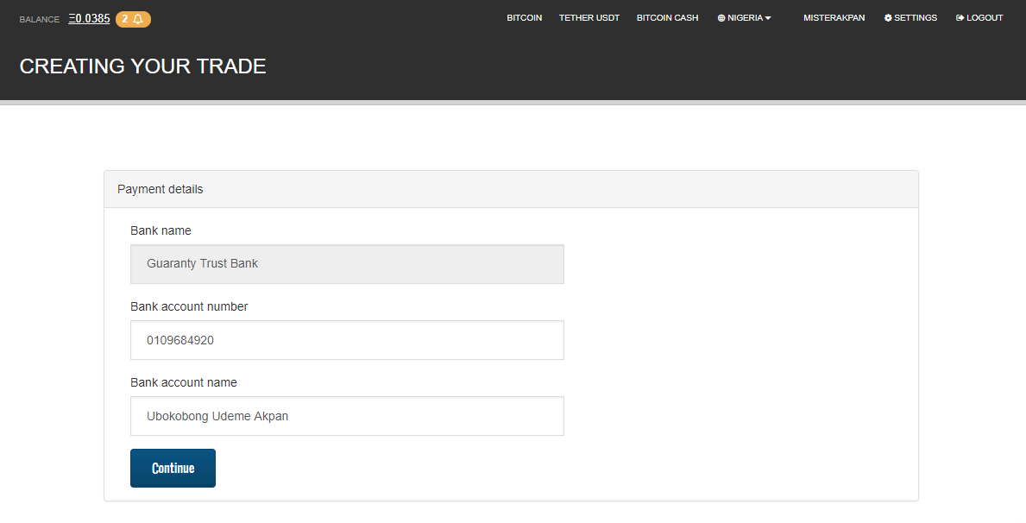Select the globe icon beside NIGERIA
Viewport: 1026px width, 523px height.
720,17
